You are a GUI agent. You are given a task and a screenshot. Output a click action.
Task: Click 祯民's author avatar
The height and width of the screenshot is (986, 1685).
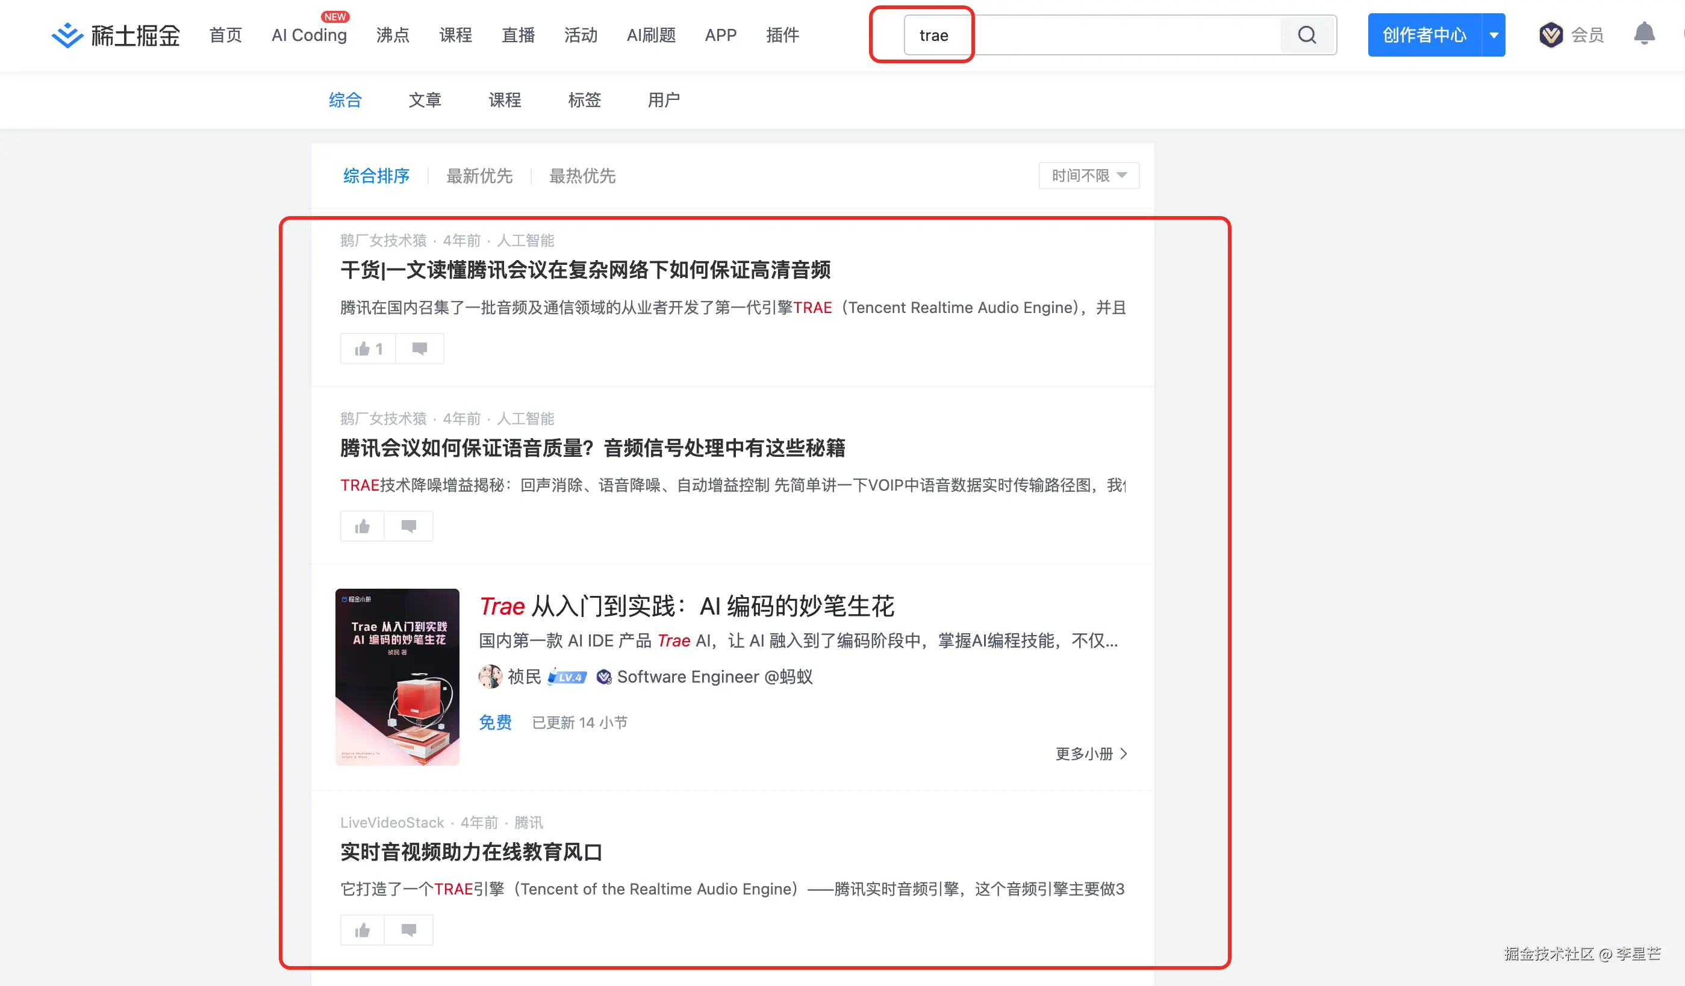pos(491,677)
